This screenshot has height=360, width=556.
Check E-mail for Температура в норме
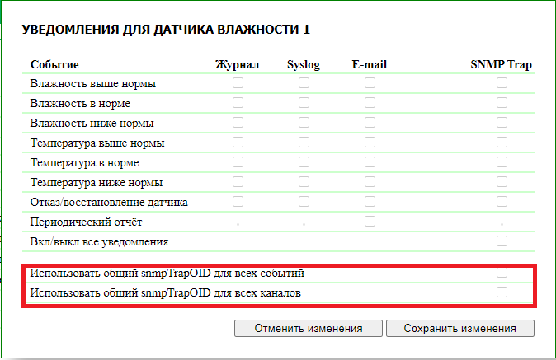point(370,162)
